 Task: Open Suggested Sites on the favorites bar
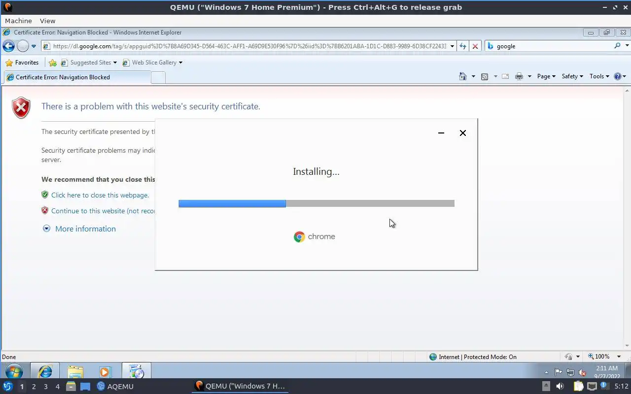(x=89, y=63)
